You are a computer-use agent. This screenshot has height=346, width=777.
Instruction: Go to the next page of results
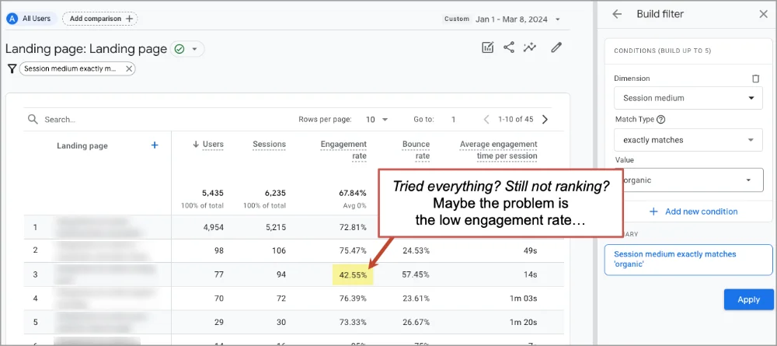tap(545, 120)
